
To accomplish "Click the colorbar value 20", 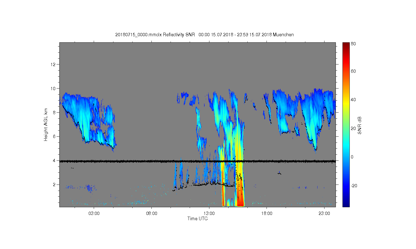I will 353,128.
